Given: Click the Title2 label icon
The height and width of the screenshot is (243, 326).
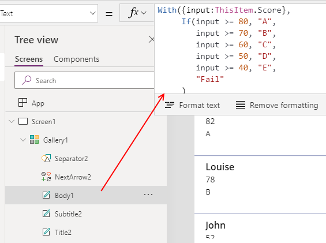Looking at the screenshot, I should [46, 232].
